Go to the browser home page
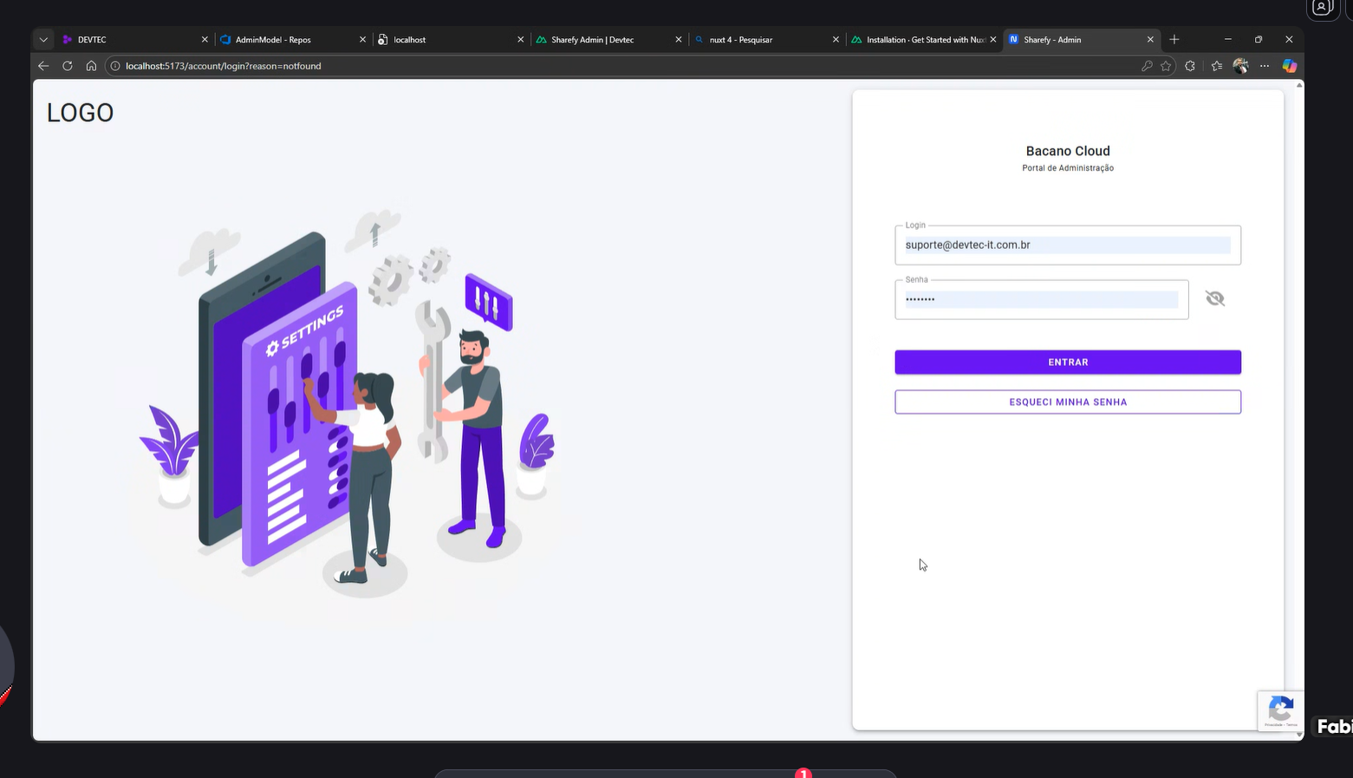Screen dimensions: 1353x778 point(91,66)
